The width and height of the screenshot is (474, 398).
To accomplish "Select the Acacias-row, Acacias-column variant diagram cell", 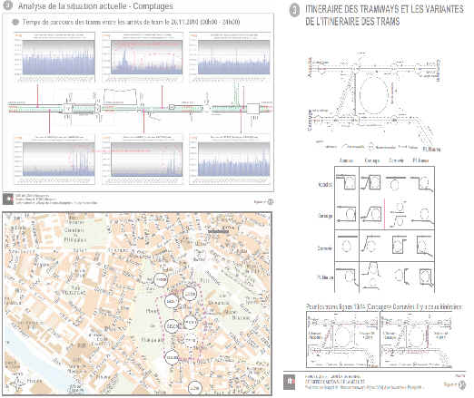I will tap(347, 182).
